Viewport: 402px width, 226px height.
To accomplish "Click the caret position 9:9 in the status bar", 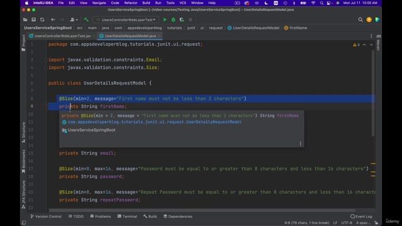I will [307, 223].
